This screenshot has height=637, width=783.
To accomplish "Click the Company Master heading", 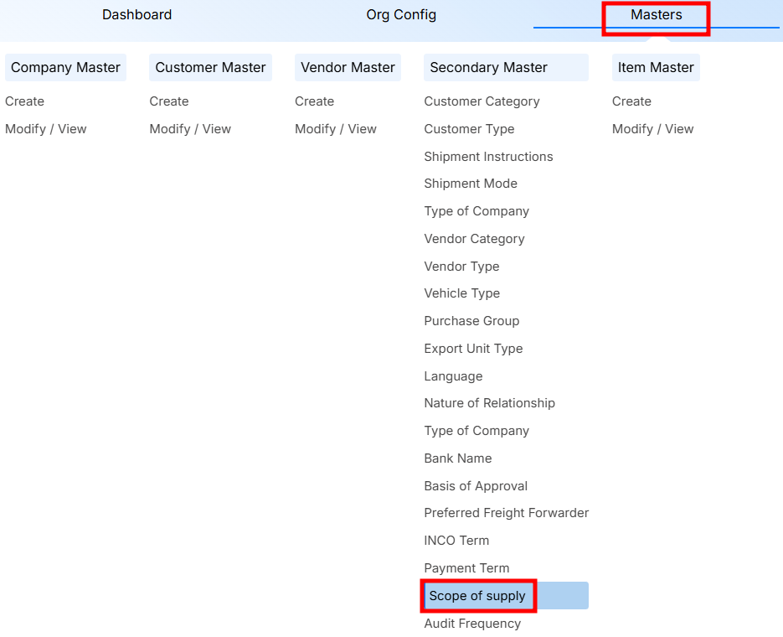I will pyautogui.click(x=65, y=68).
